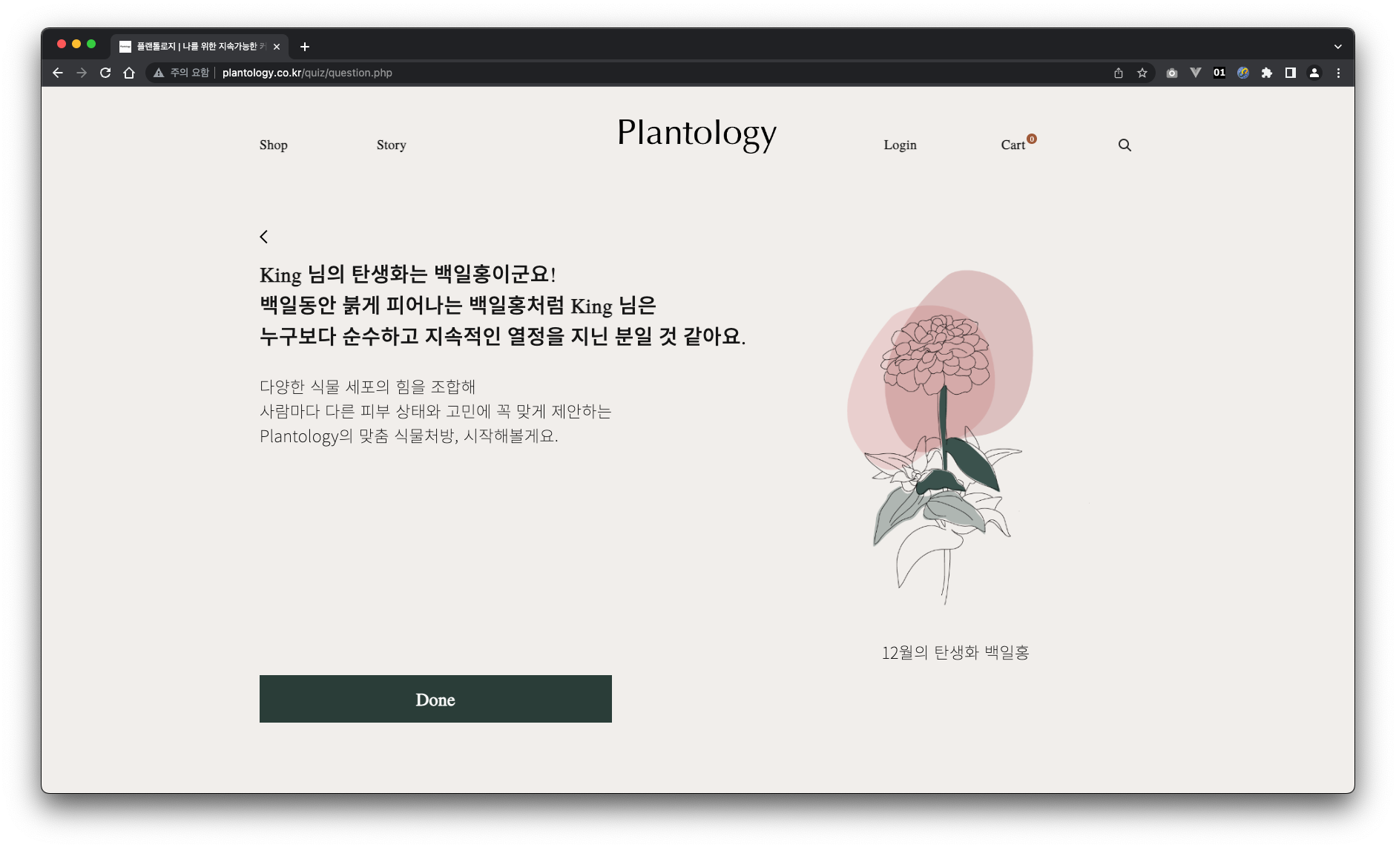Click the camera extension icon
Screen dimensions: 1396x848
coord(1172,73)
